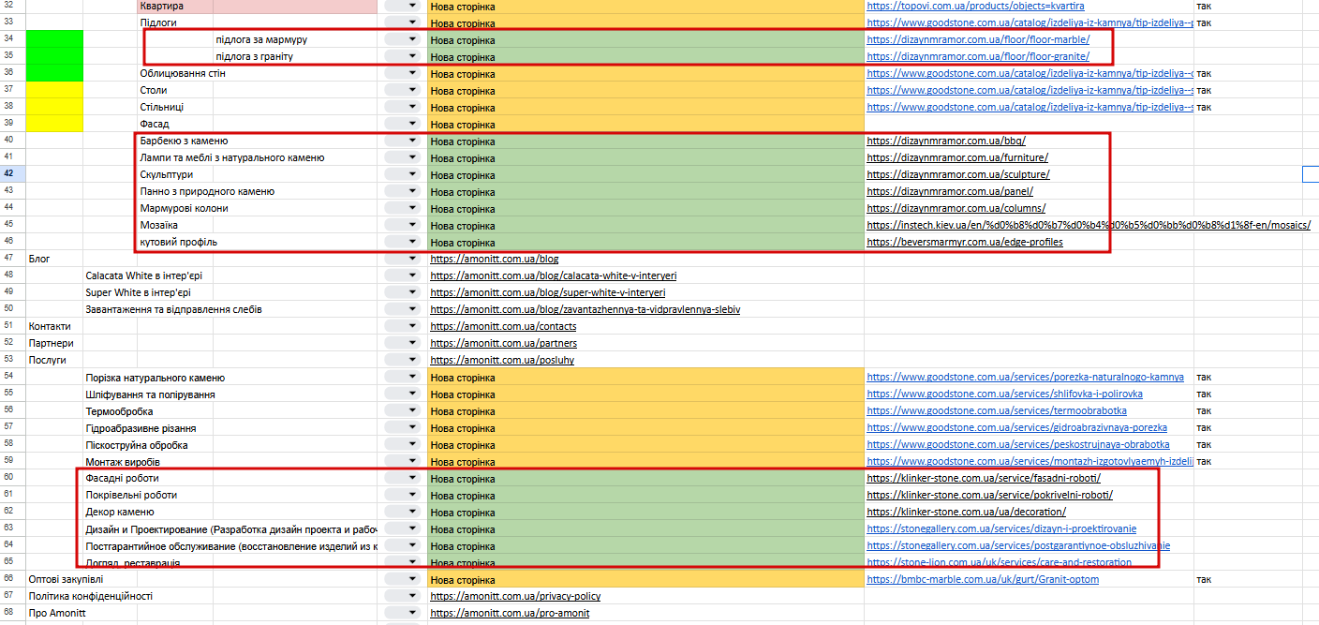This screenshot has height=625, width=1319.
Task: Open the goodstone termoobrabotka link
Action: click(x=997, y=411)
